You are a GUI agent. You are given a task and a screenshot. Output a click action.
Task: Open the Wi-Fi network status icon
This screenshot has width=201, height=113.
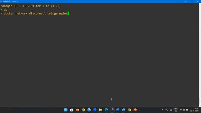[181, 110]
